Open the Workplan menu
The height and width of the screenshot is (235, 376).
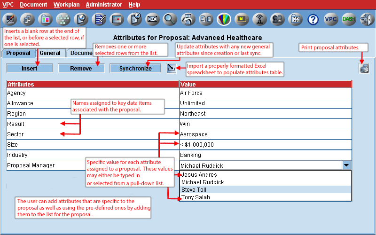click(66, 5)
